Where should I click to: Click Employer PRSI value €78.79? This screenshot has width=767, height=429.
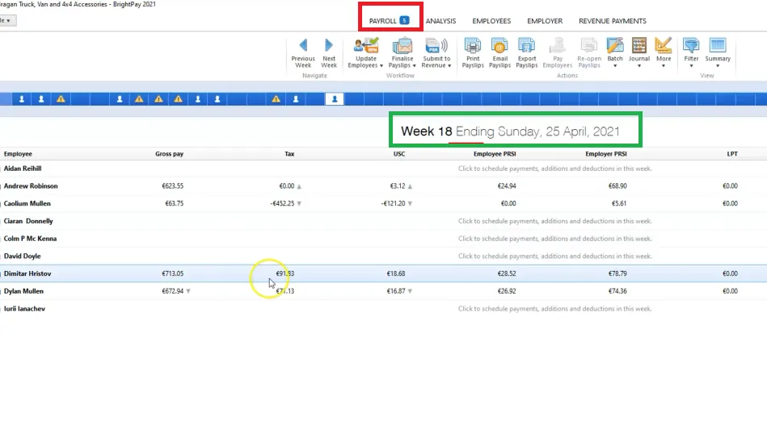tap(617, 274)
